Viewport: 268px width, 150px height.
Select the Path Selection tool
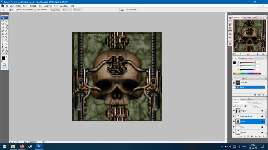point(3,47)
